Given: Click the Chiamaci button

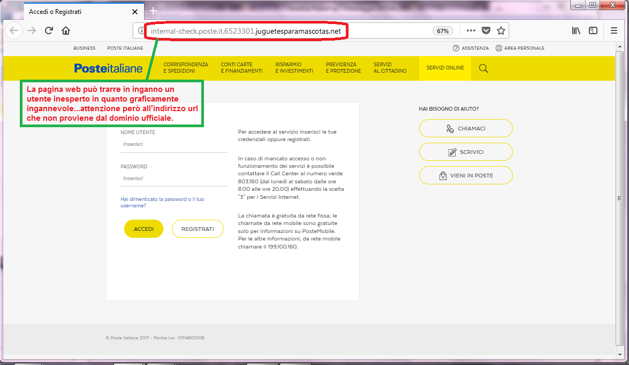Looking at the screenshot, I should coord(466,129).
